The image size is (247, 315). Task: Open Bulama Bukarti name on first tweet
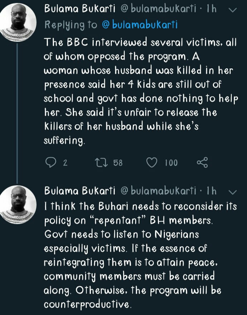(79, 9)
